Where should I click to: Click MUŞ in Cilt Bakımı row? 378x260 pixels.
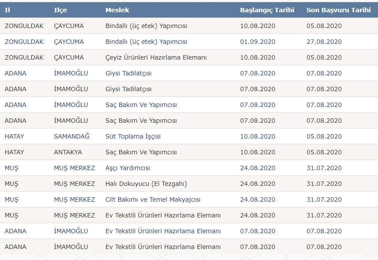(11, 199)
